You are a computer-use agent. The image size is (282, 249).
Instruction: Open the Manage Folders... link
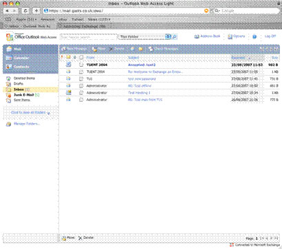tap(27, 124)
